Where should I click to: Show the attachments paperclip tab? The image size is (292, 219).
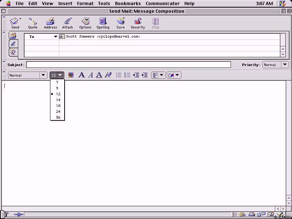point(13,44)
